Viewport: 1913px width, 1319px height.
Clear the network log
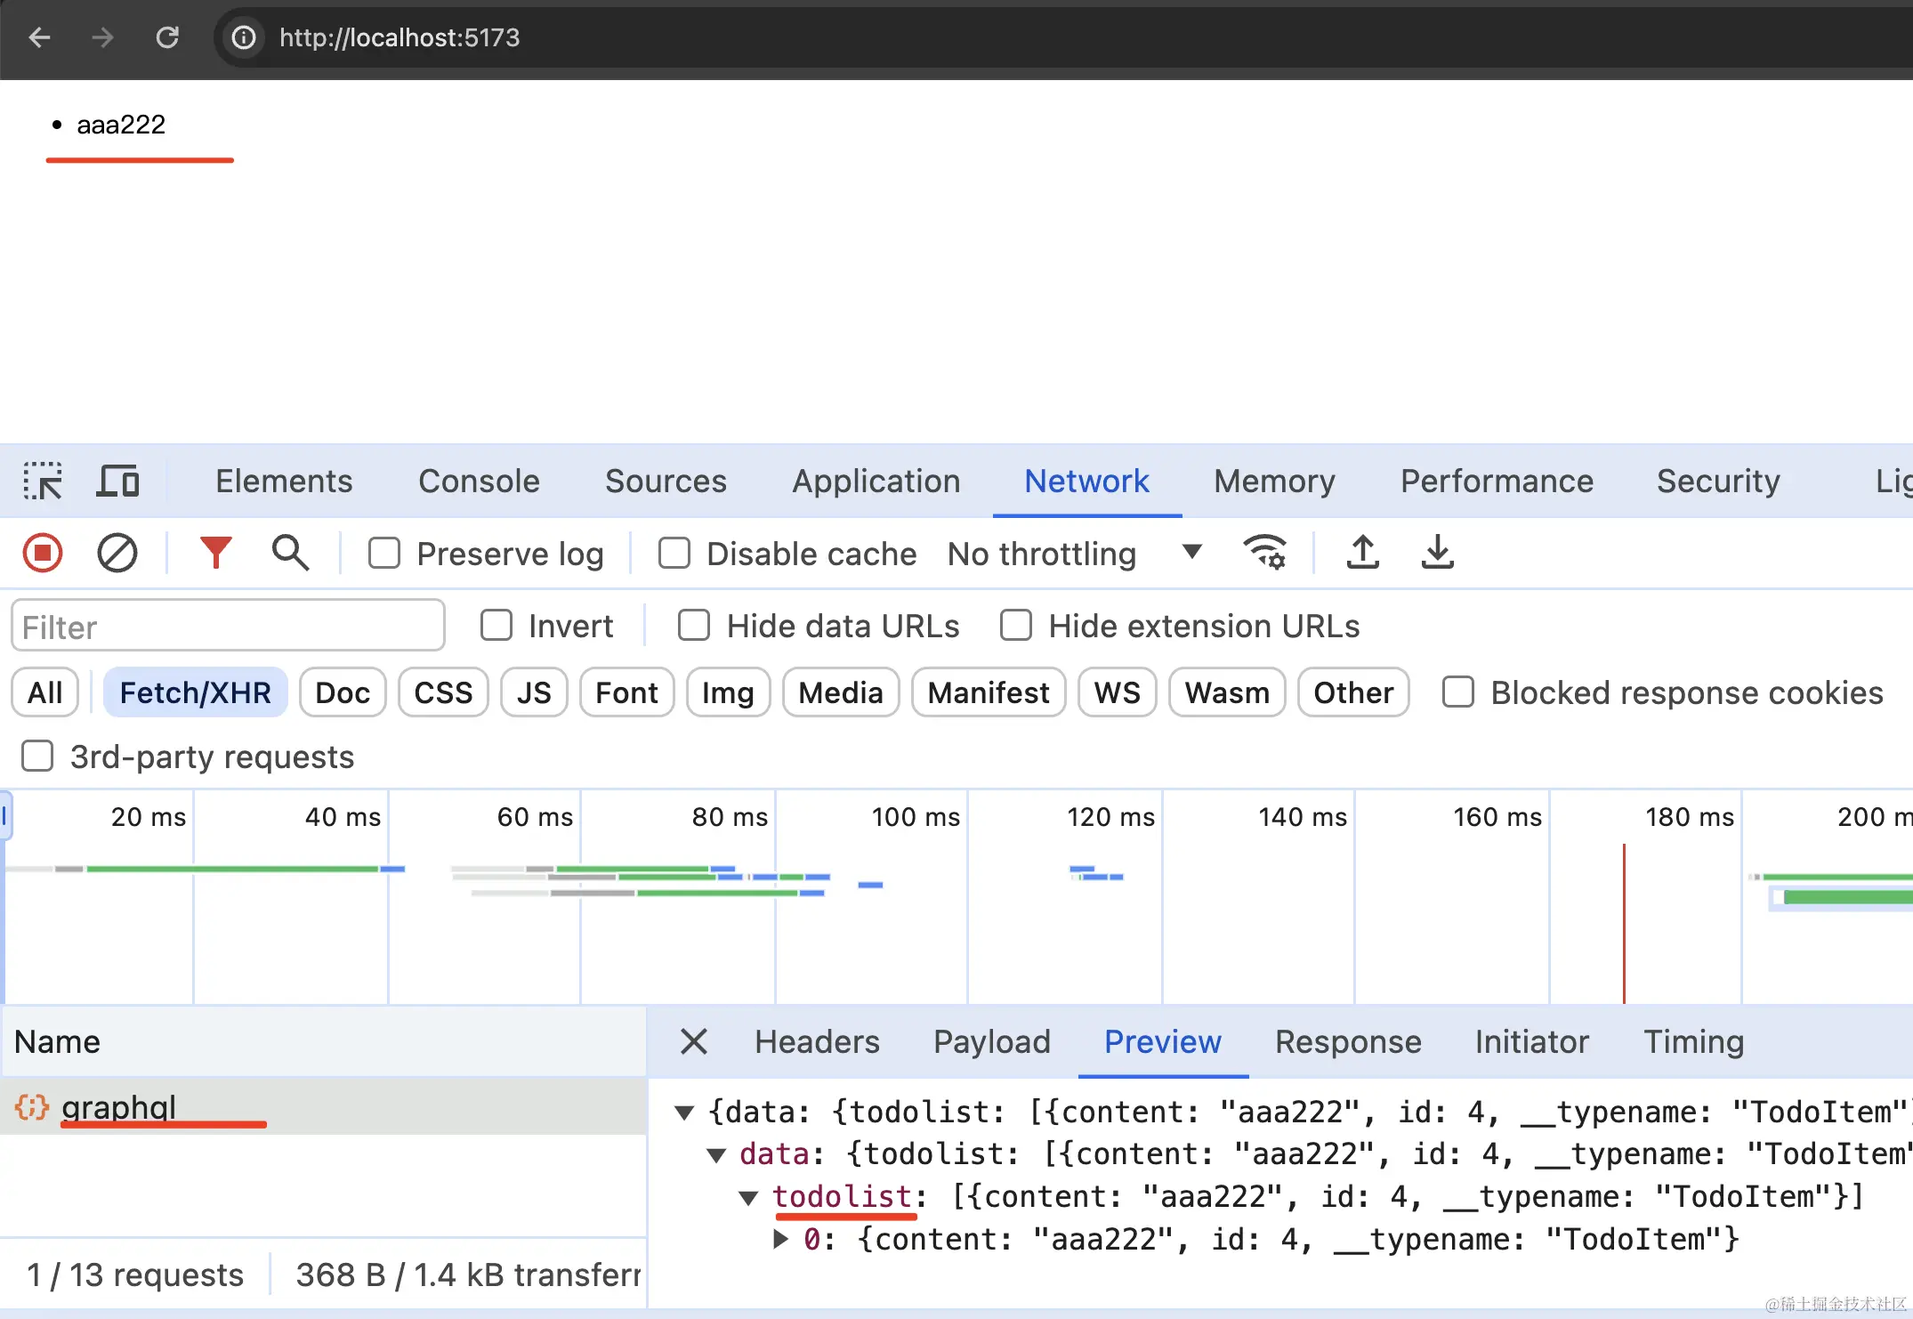[117, 553]
